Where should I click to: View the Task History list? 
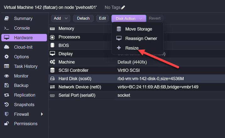[x=25, y=66]
